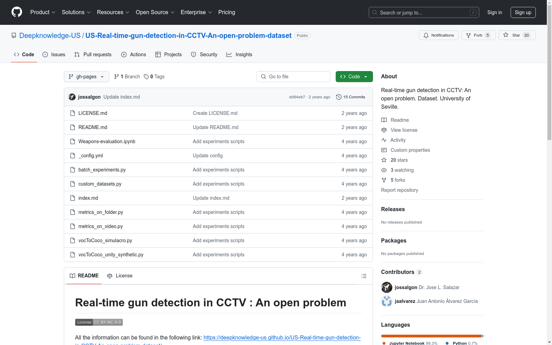Open the custom_datasets.py file
The width and height of the screenshot is (552, 345).
pos(100,184)
